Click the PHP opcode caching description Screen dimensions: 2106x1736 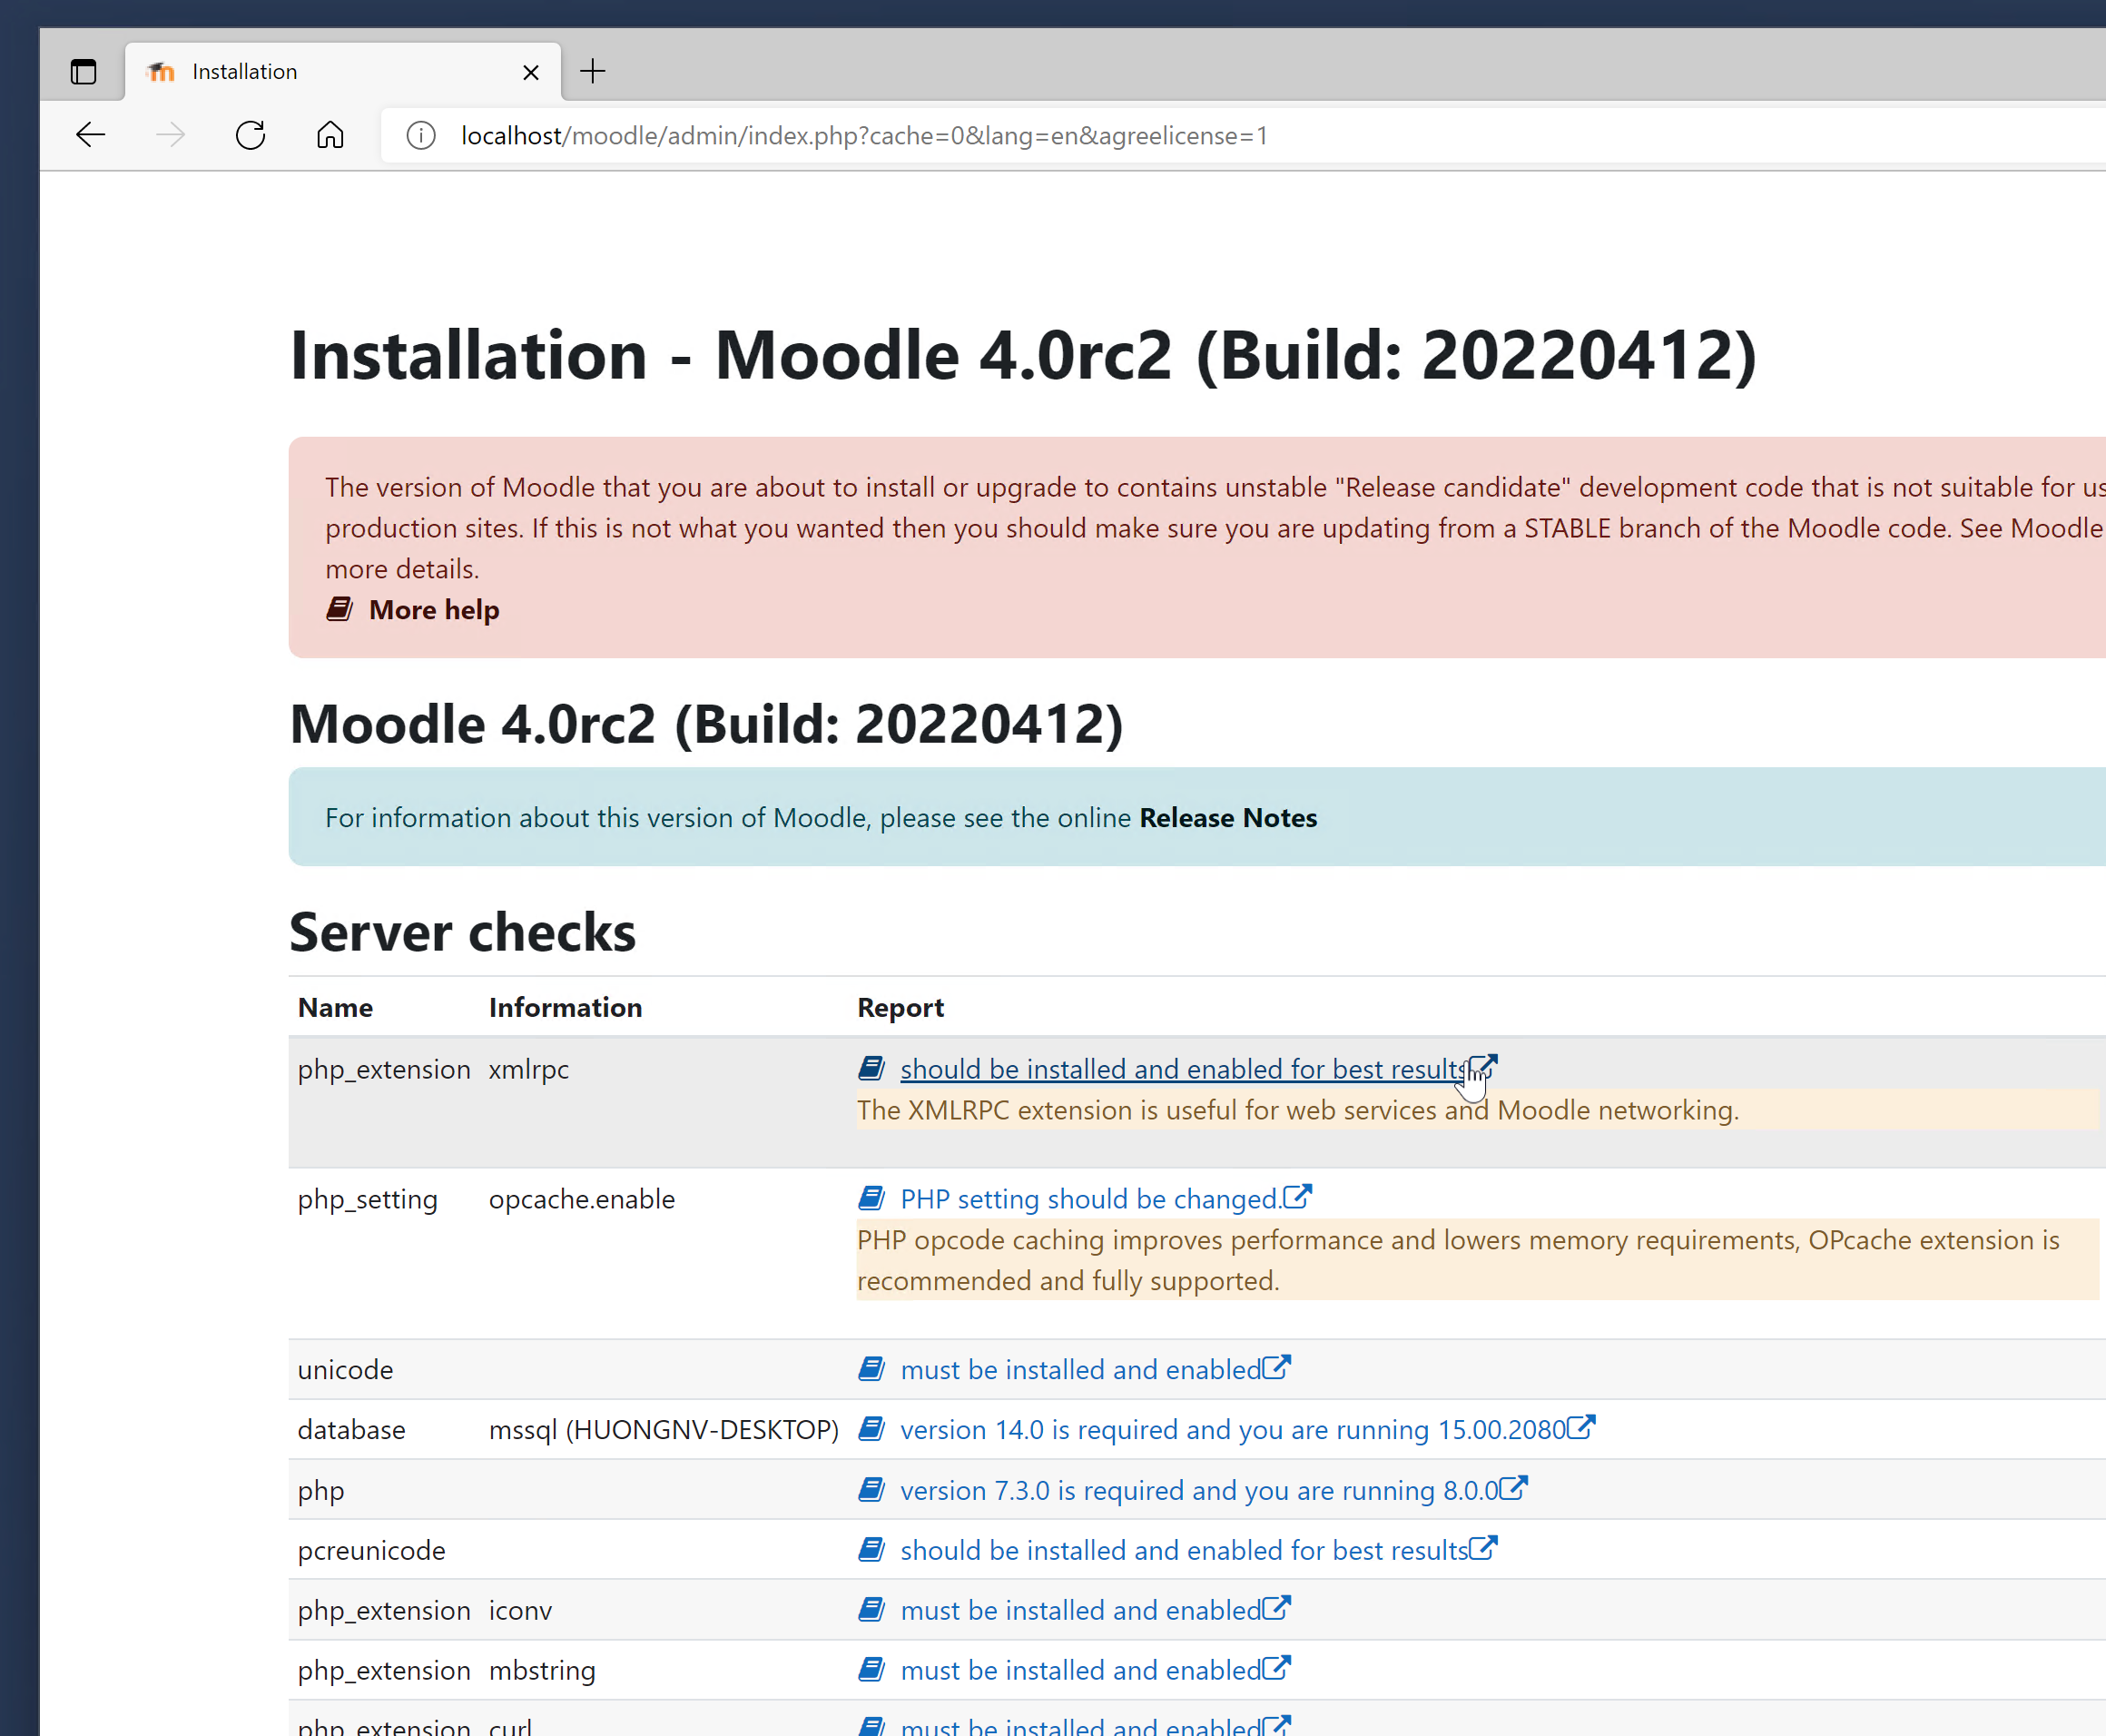click(1458, 1260)
